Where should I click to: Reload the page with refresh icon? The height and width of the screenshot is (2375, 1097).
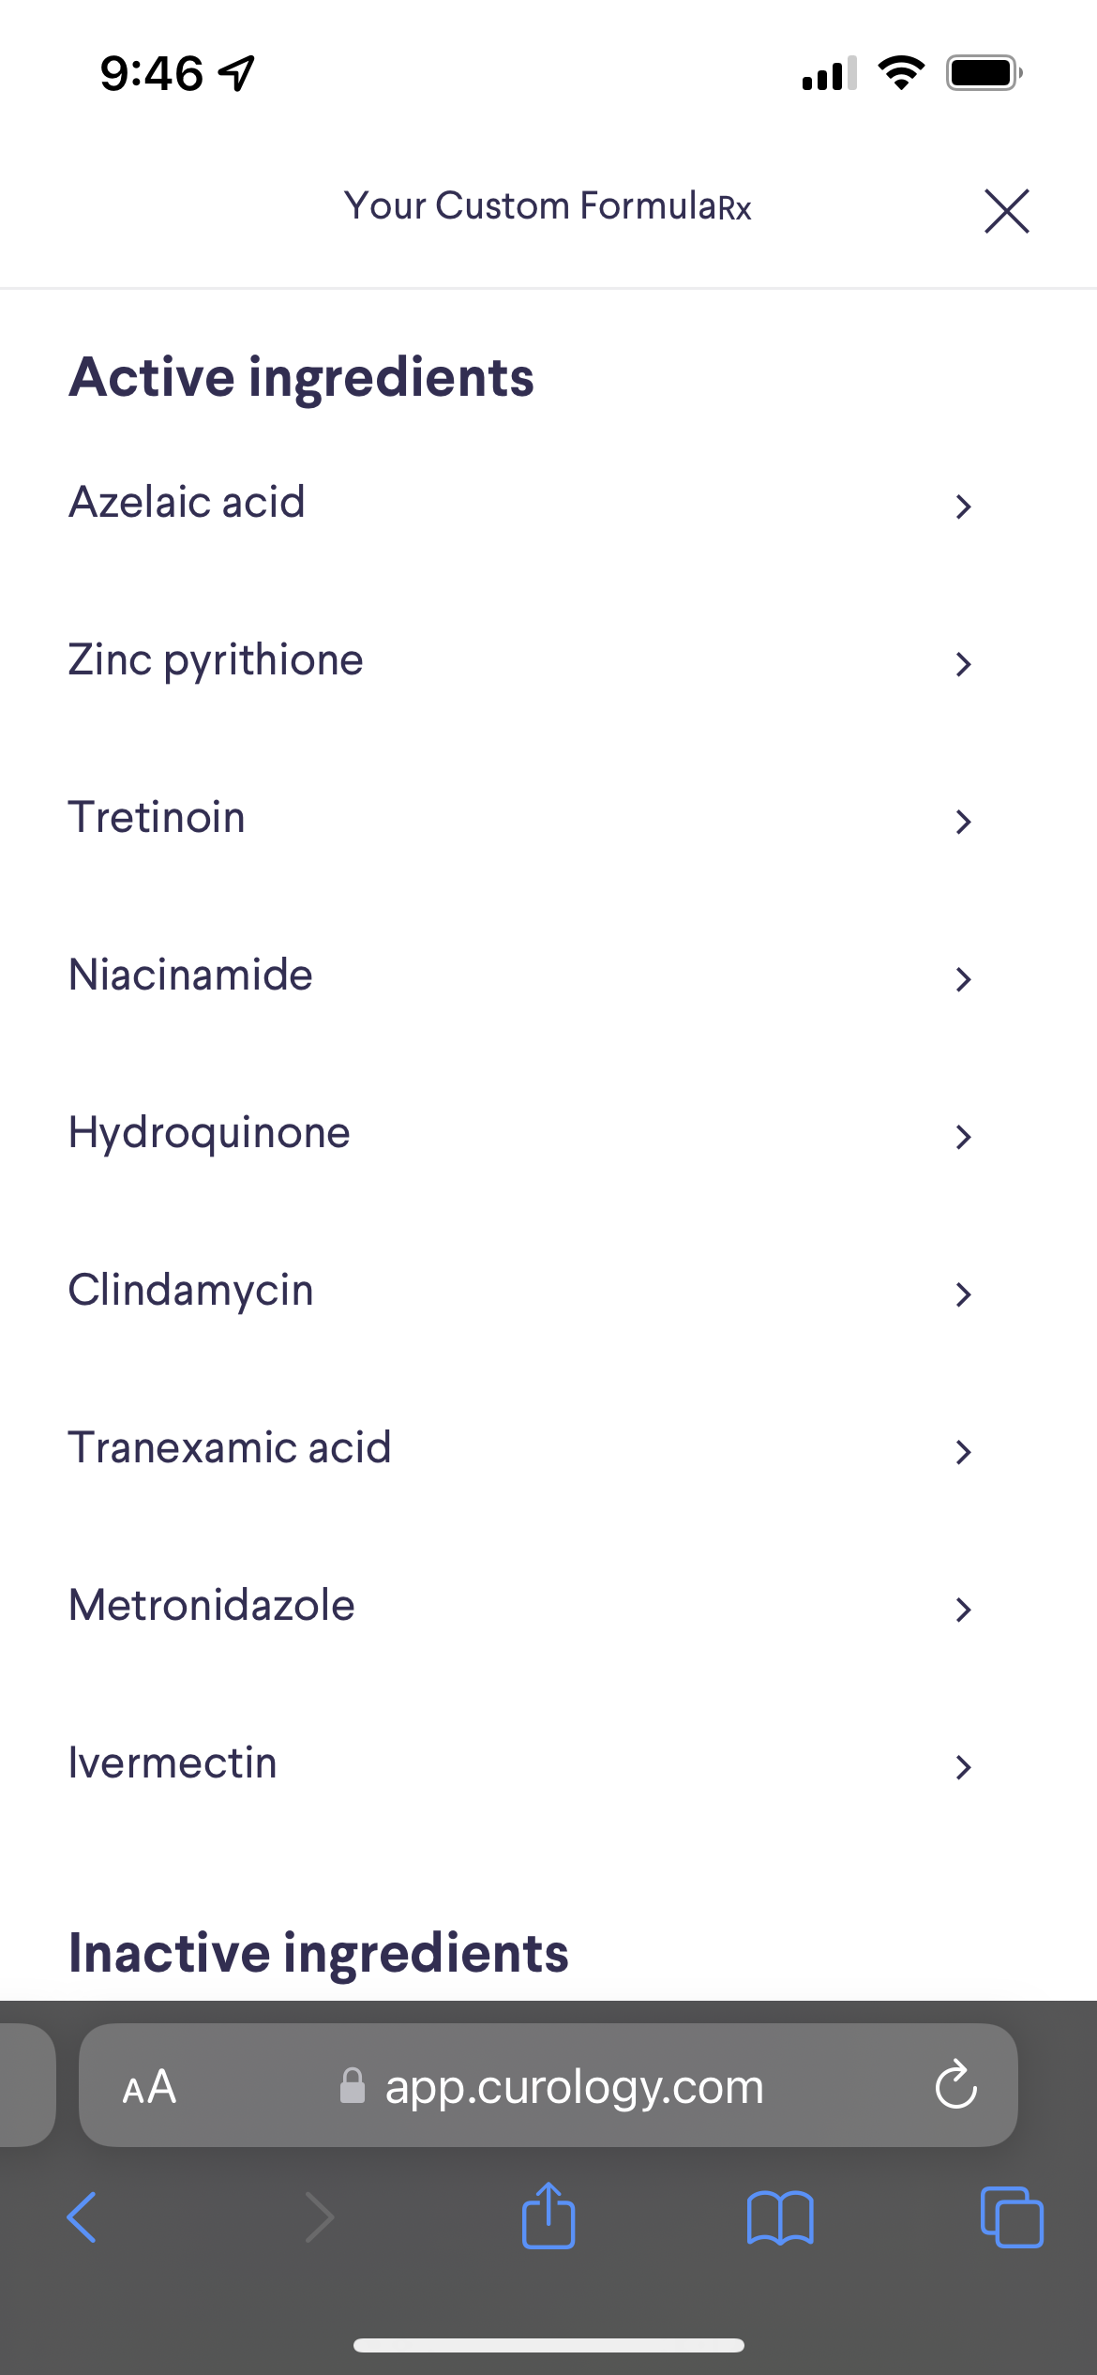(956, 2085)
